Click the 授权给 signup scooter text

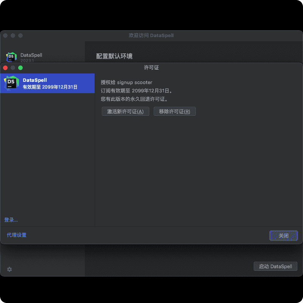(x=127, y=83)
